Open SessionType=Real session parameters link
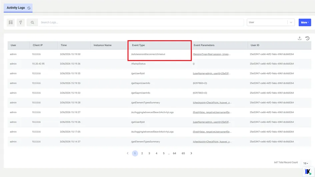Viewport: 315px width, 177px height. [212, 54]
